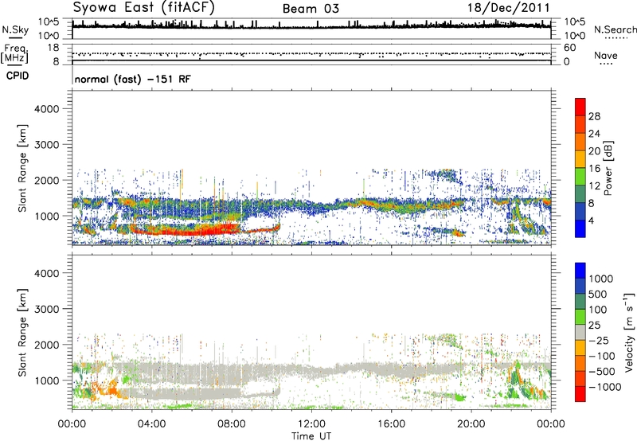Screen dimensions: 637x441
Task: Click the 'Time UT' axis label
Action: tap(311, 436)
